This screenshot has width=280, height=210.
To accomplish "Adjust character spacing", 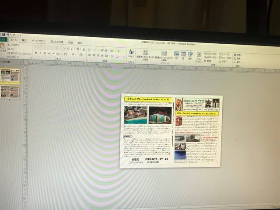I will pos(66,54).
